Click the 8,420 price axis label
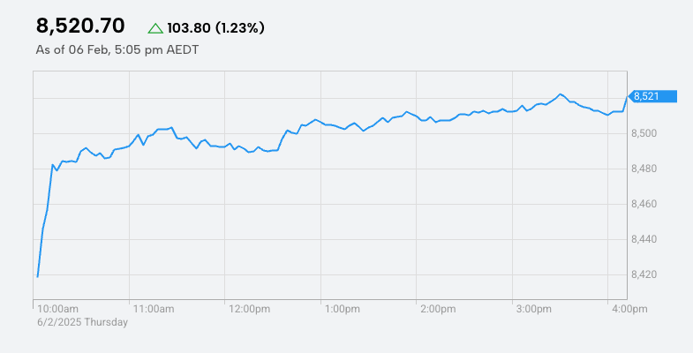 pos(644,274)
